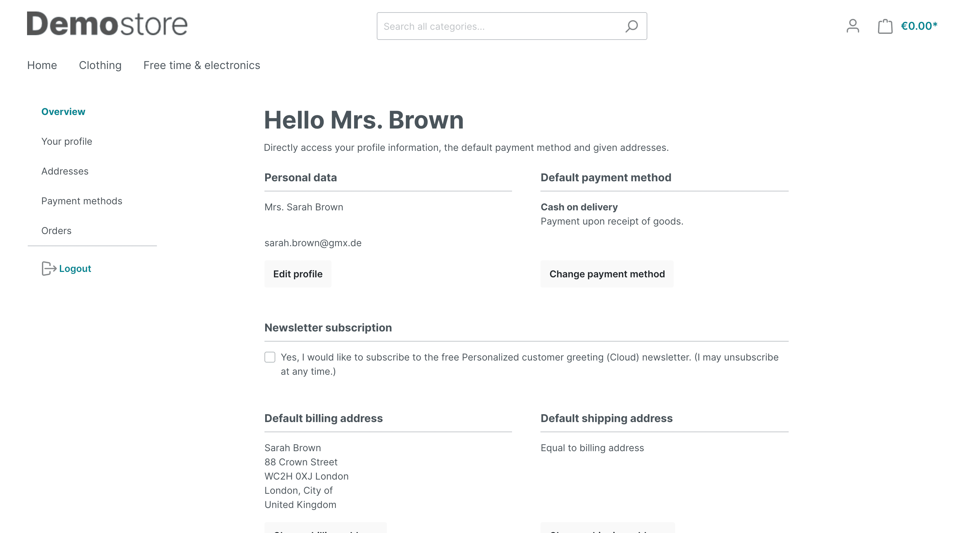Screen dimensions: 974x533
Task: Click the London, City of line
Action: [x=298, y=490]
